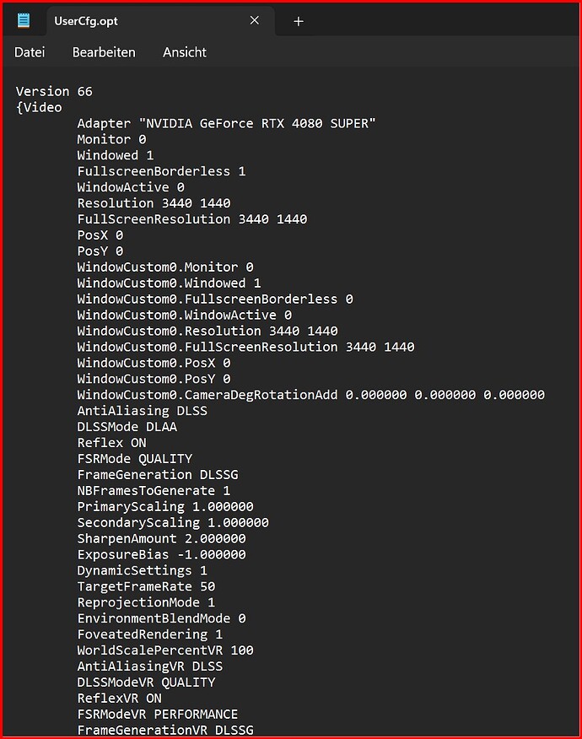Screen dimensions: 582x739
Task: Click the Adapter NVIDIA GeForce RTX line
Action: pos(226,123)
